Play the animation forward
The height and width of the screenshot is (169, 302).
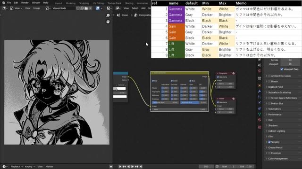coord(132,167)
